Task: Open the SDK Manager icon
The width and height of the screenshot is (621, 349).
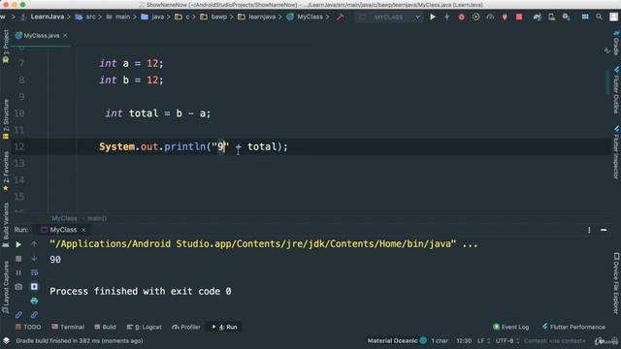Action: pyautogui.click(x=566, y=17)
